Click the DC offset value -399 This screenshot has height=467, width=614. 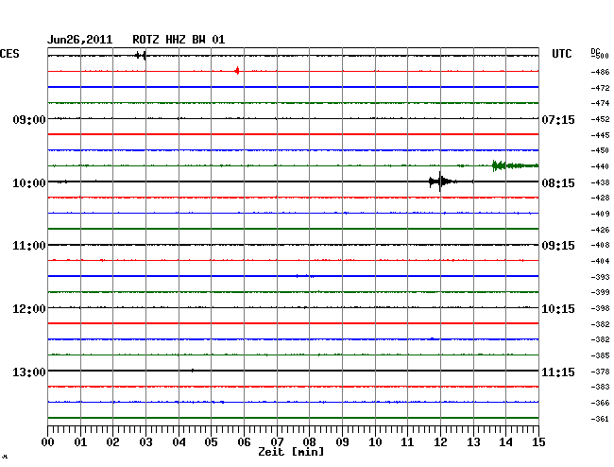coord(600,292)
